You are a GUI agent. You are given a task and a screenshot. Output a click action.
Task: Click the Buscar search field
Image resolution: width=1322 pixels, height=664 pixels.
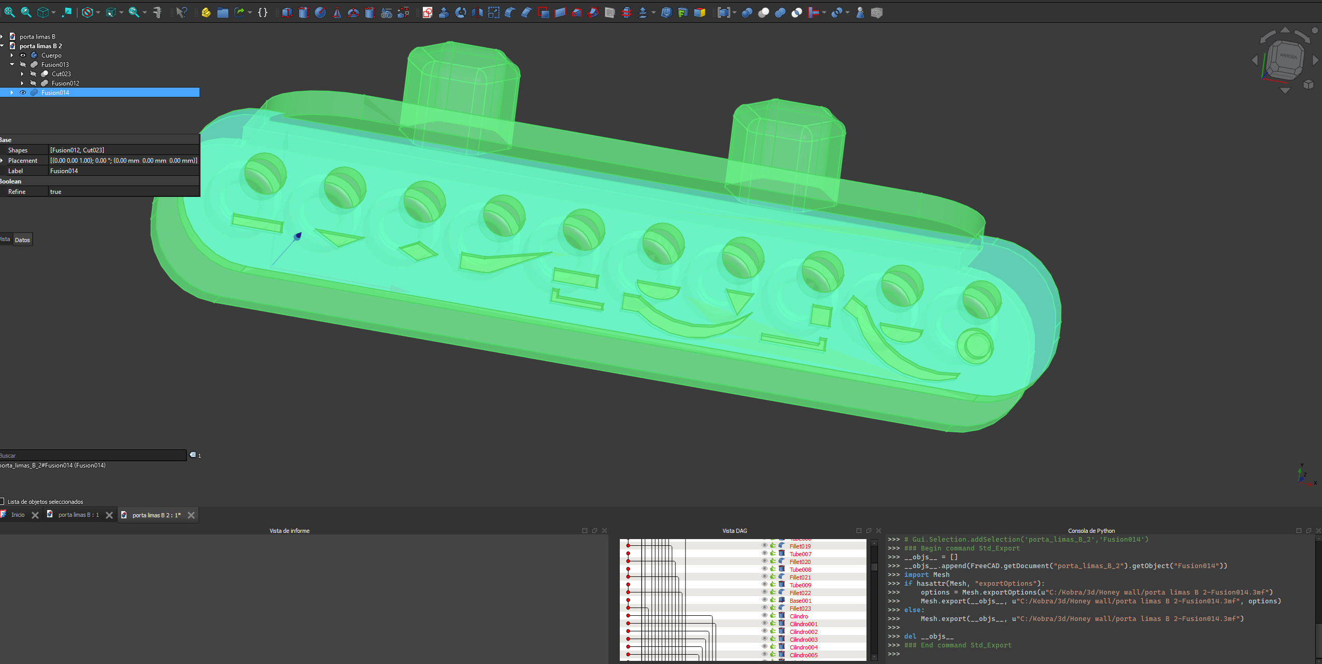93,455
